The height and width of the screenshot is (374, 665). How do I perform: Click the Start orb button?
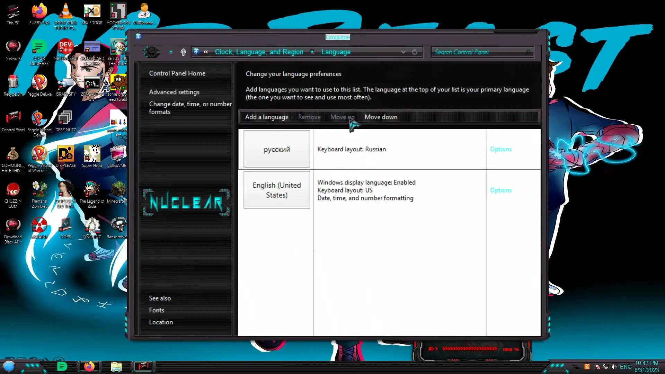click(9, 366)
